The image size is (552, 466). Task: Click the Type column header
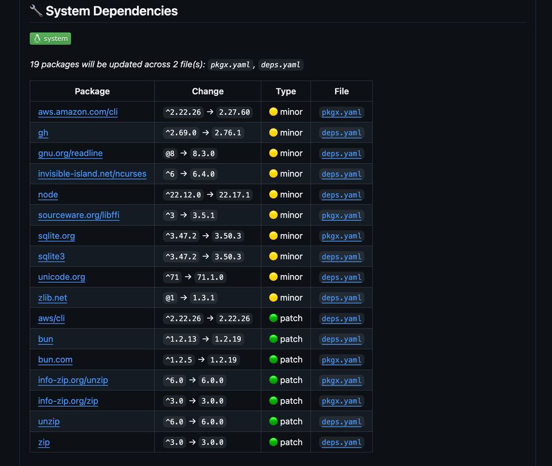286,91
